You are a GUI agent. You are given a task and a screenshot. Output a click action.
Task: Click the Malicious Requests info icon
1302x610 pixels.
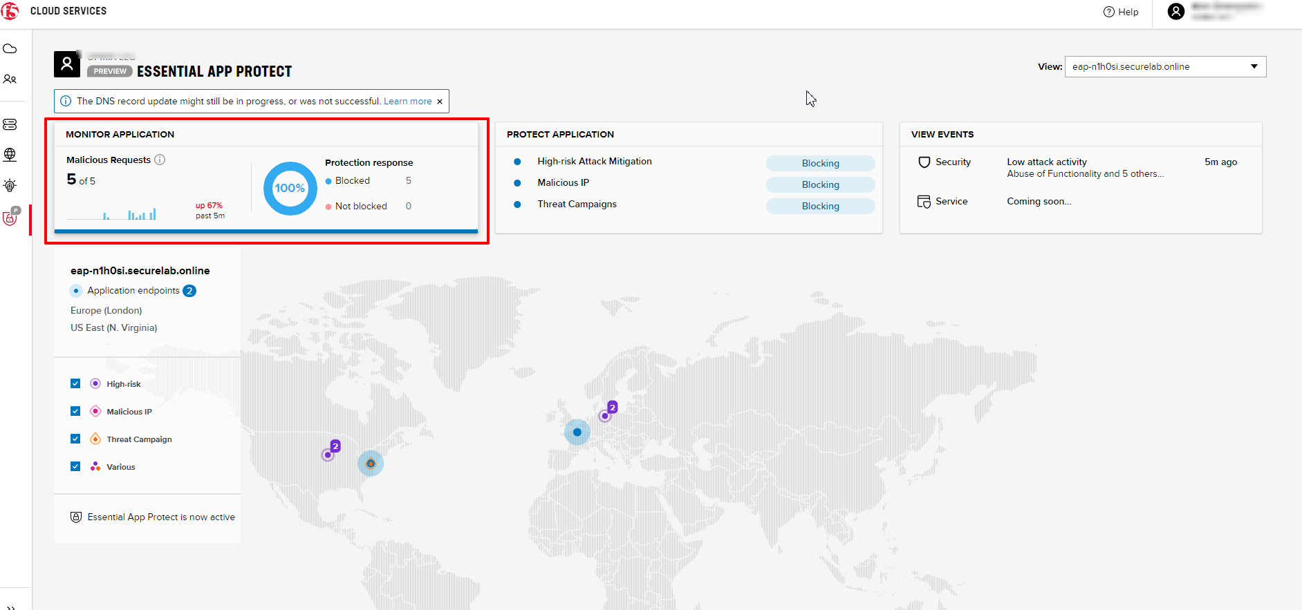pos(160,160)
